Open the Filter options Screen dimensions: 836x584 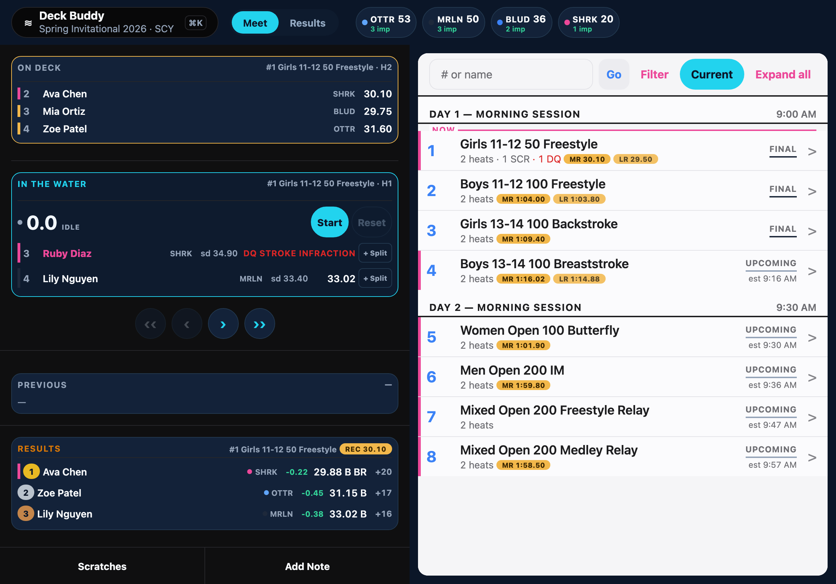(654, 74)
